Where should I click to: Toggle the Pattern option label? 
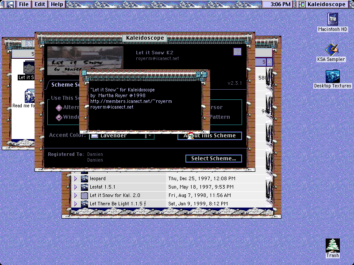[x=219, y=117]
